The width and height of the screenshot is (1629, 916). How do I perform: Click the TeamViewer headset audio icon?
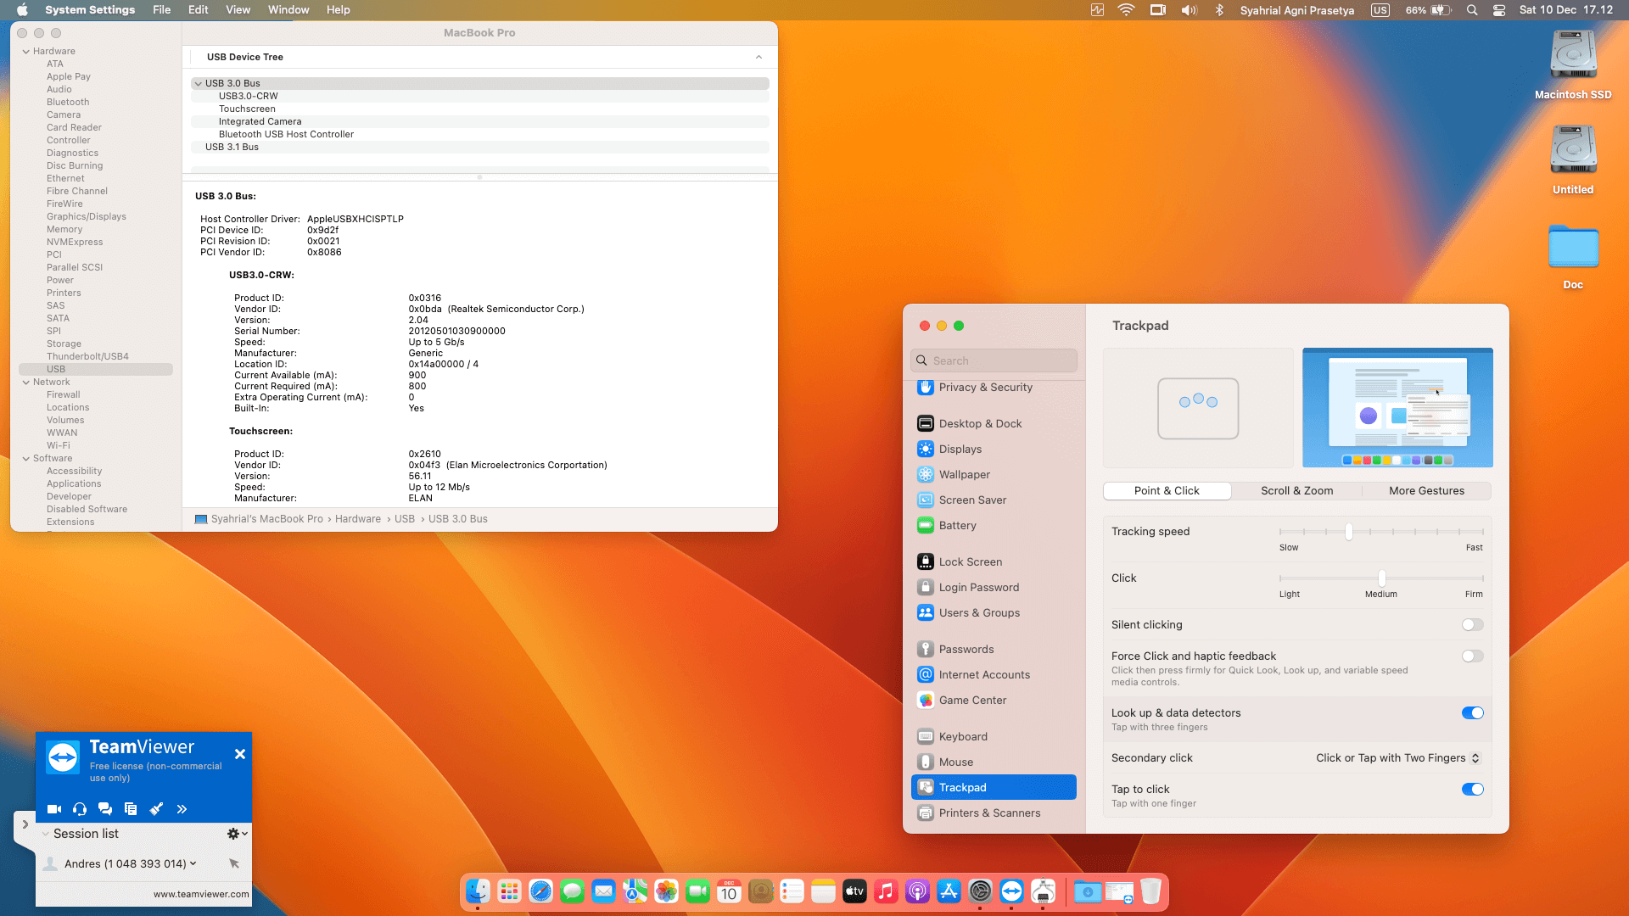80,809
